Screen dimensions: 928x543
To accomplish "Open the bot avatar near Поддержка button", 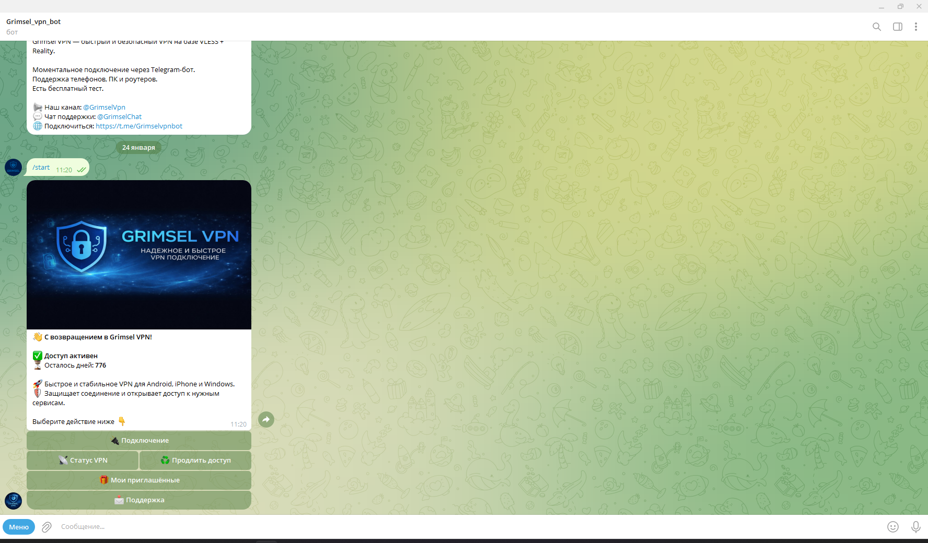I will 13,501.
